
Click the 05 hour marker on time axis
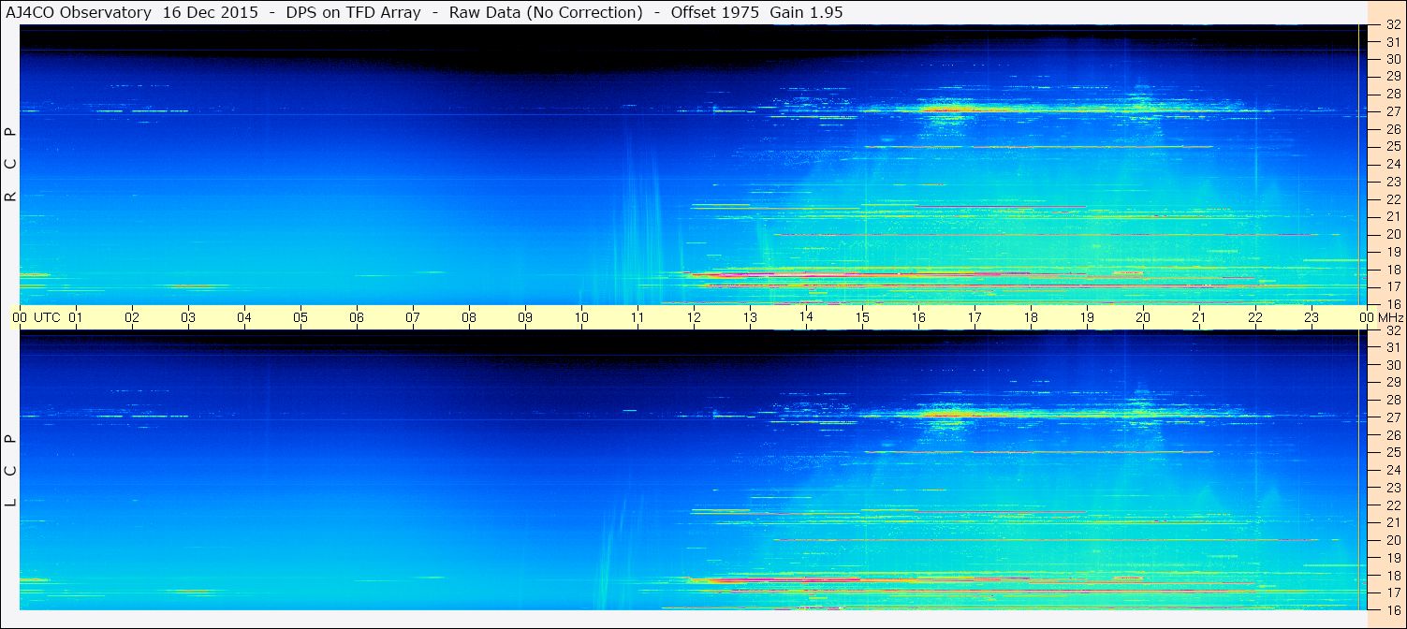tap(300, 317)
